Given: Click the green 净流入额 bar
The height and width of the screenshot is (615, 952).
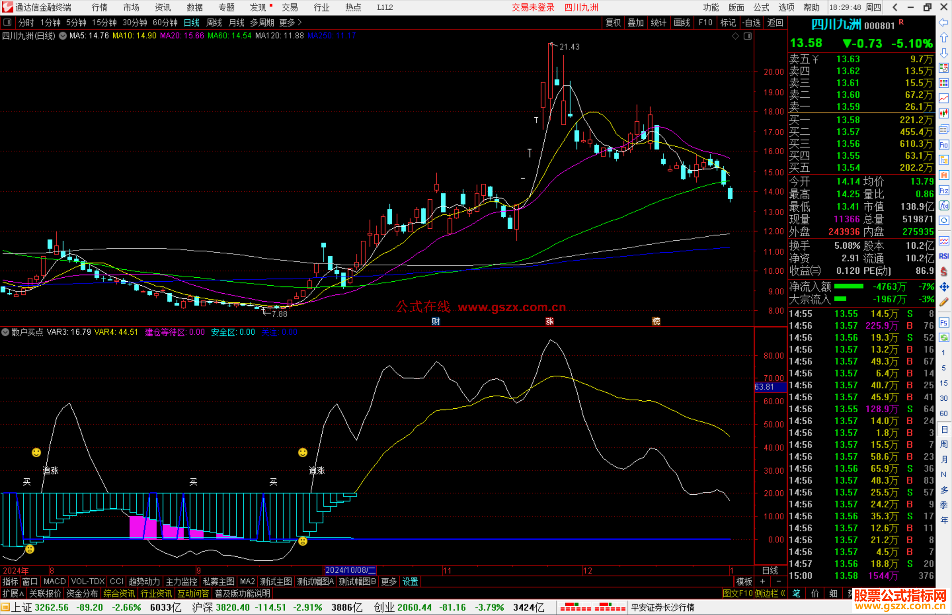Looking at the screenshot, I should point(848,287).
